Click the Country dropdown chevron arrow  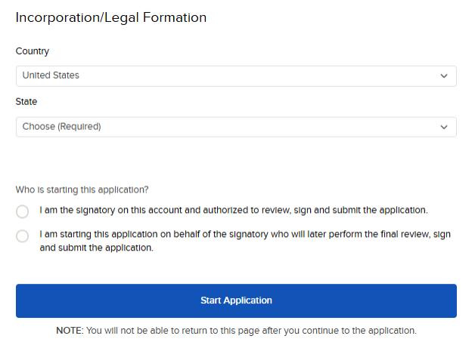pos(444,76)
